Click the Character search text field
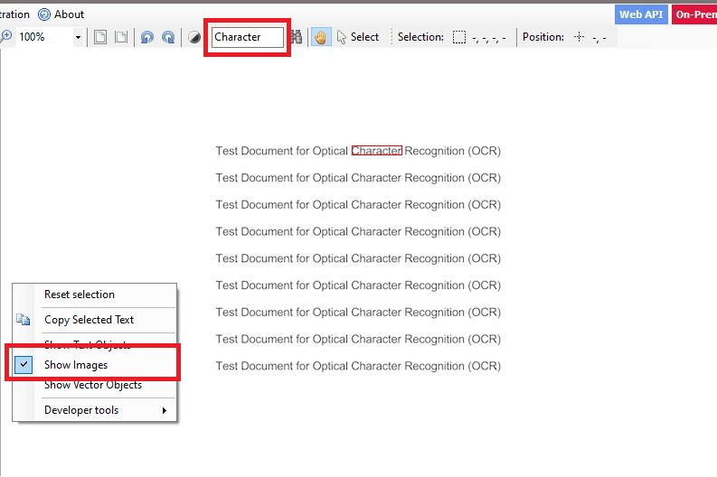 247,37
